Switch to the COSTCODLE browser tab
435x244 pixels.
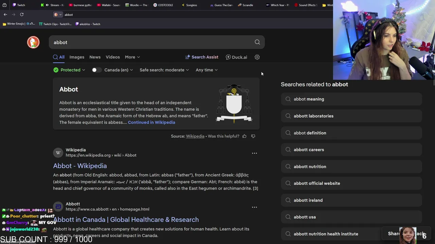click(x=164, y=5)
